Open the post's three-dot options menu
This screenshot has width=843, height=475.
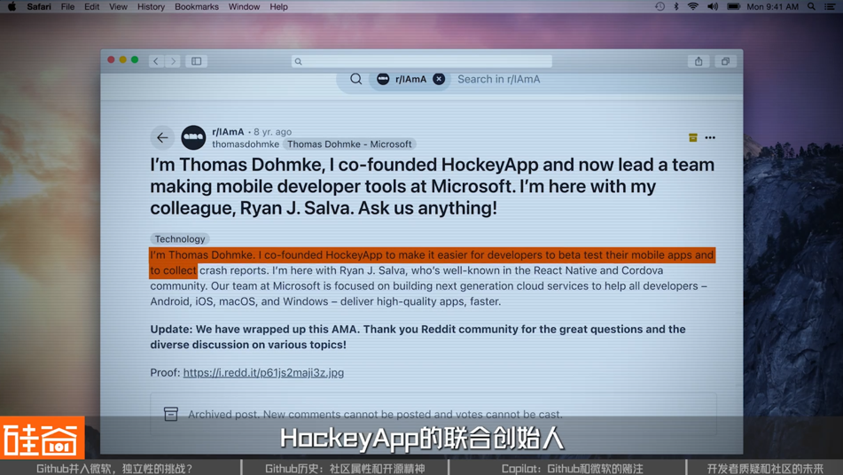pos(710,138)
